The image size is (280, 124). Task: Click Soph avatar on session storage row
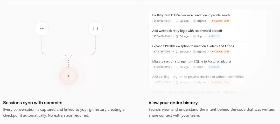pos(194,67)
